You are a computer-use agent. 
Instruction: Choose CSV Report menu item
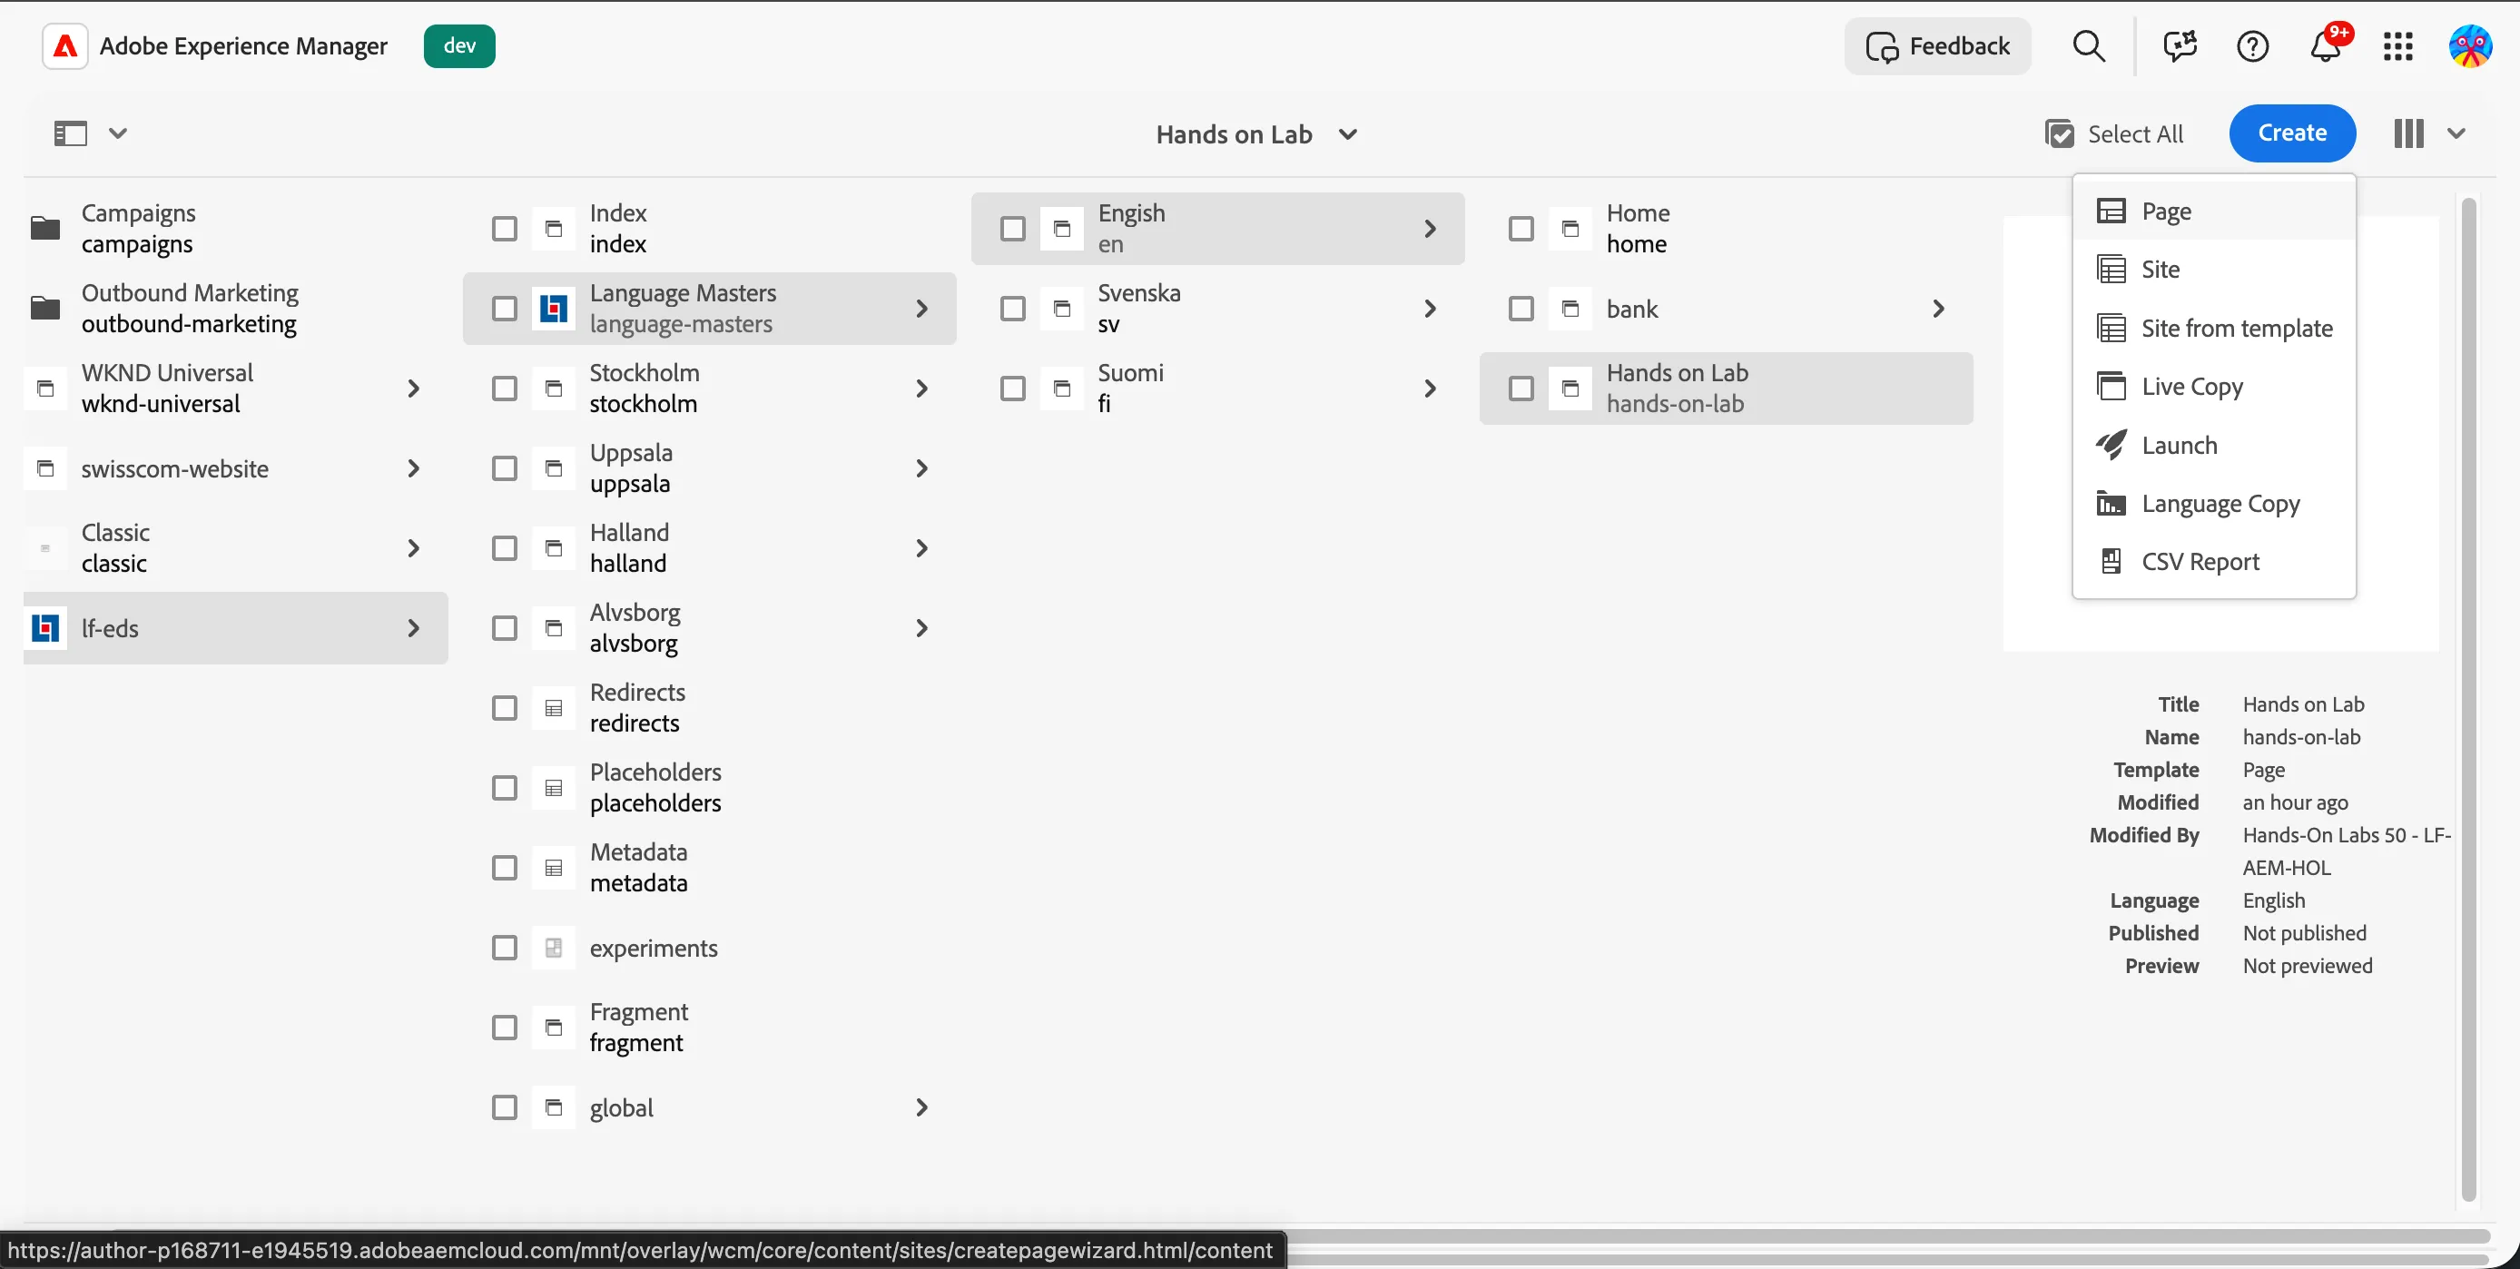[2214, 562]
